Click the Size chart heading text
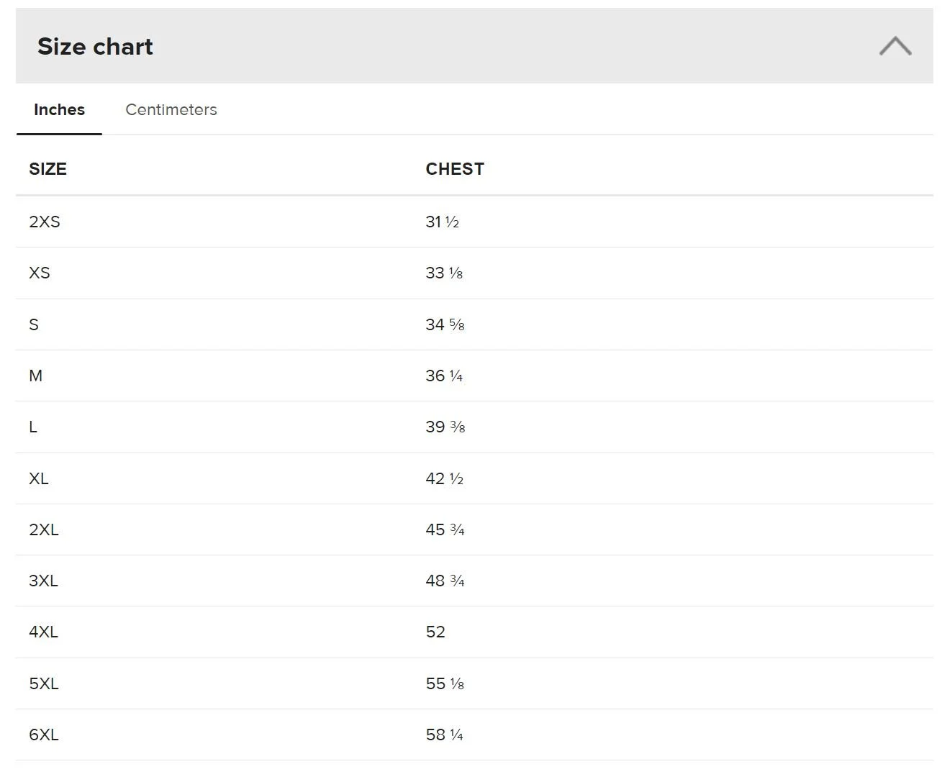The image size is (942, 782). 95,47
